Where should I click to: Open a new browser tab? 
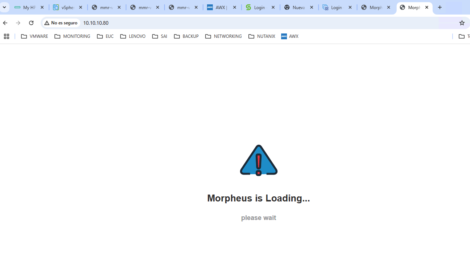pyautogui.click(x=440, y=7)
